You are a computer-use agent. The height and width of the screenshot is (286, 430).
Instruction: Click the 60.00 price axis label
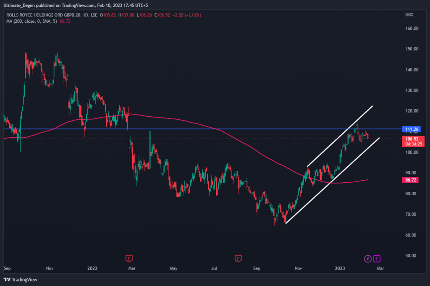coord(411,235)
